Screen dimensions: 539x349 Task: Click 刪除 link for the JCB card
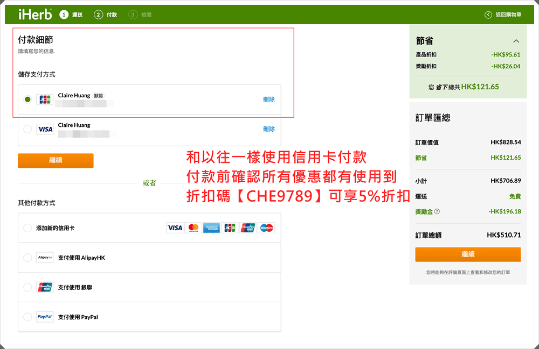pos(268,99)
